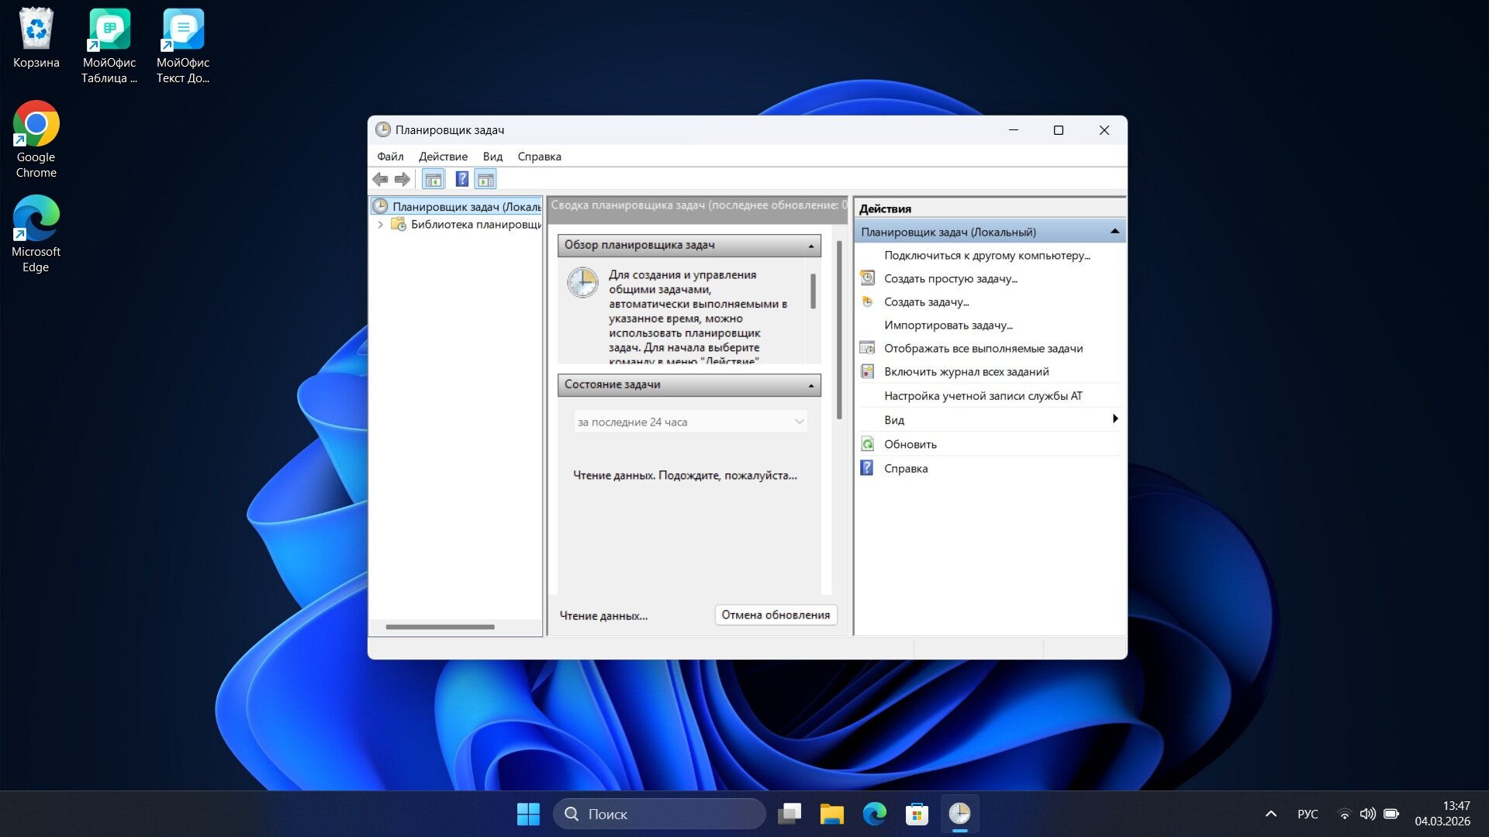Collapse the Состояние задачи section
Image resolution: width=1489 pixels, height=837 pixels.
point(811,385)
